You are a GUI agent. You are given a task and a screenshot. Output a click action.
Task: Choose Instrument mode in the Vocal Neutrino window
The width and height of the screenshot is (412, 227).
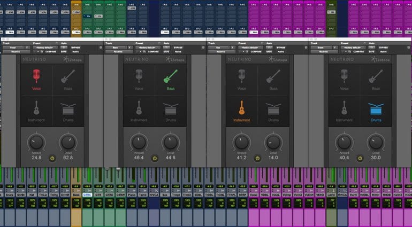coord(36,111)
